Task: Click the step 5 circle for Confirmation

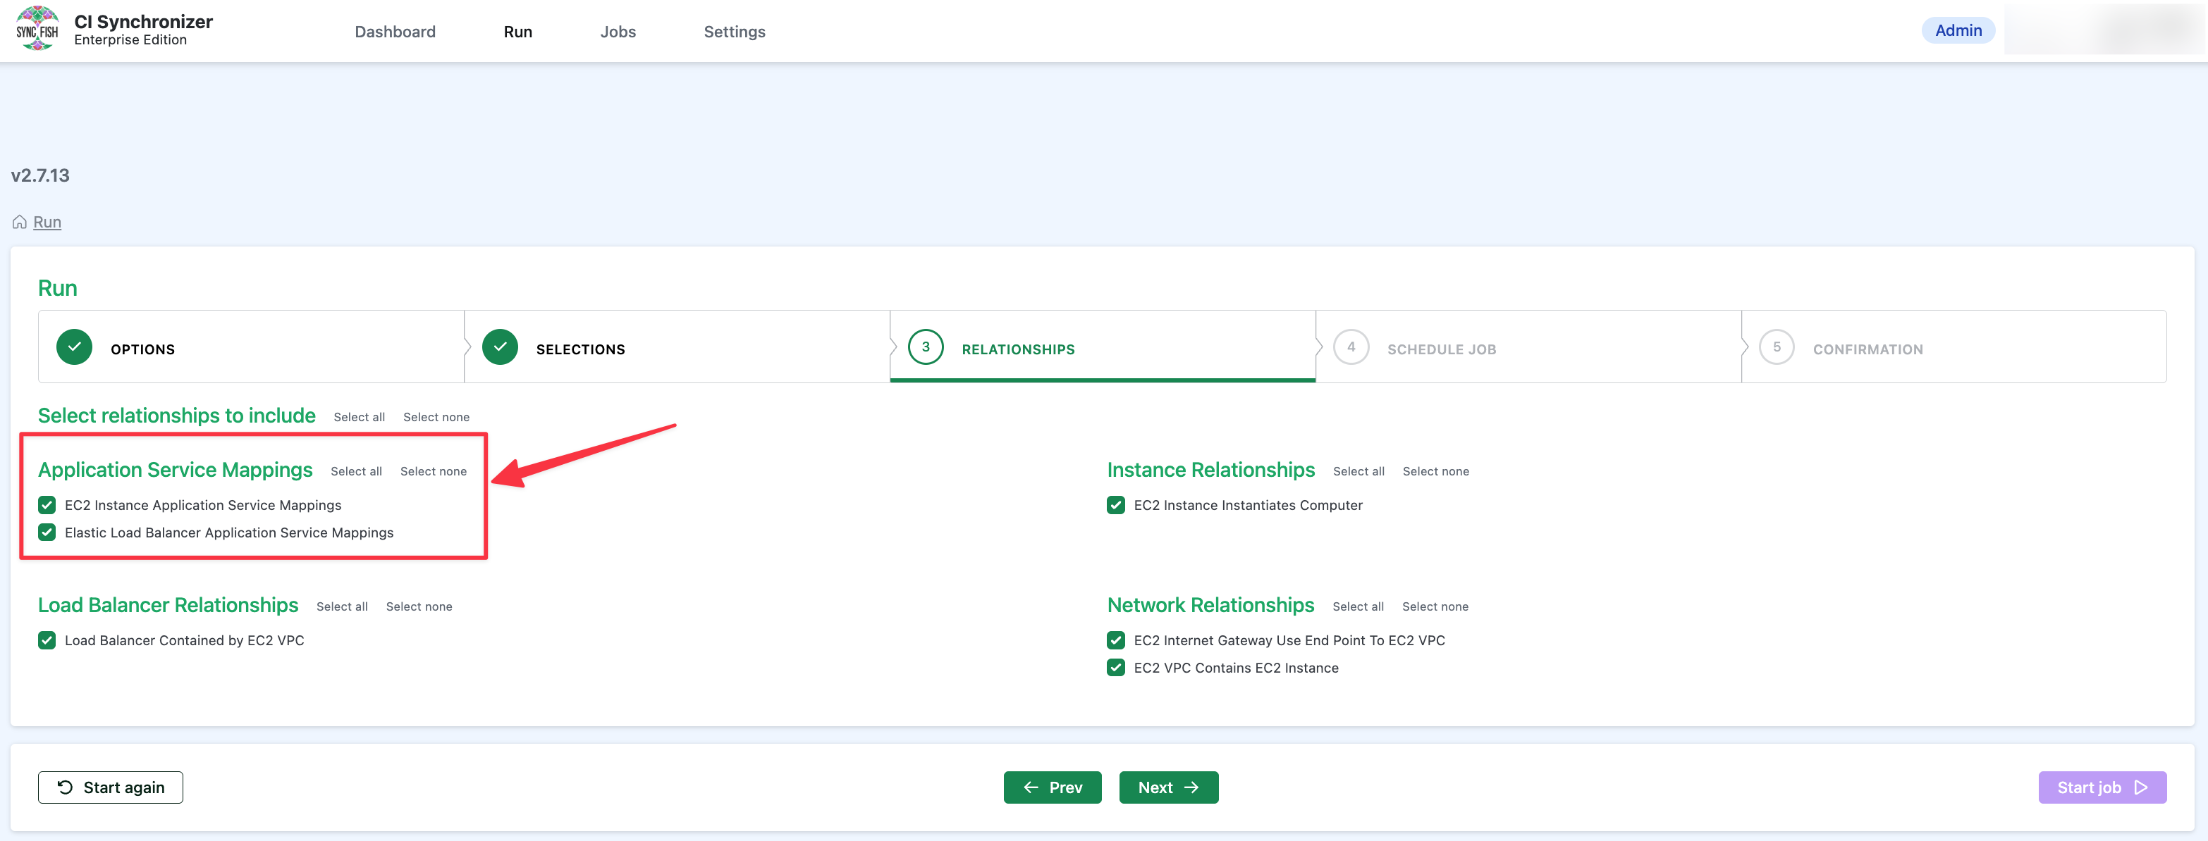Action: pyautogui.click(x=1776, y=347)
